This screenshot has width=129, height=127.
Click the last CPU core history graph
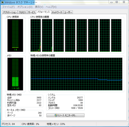coord(116,35)
